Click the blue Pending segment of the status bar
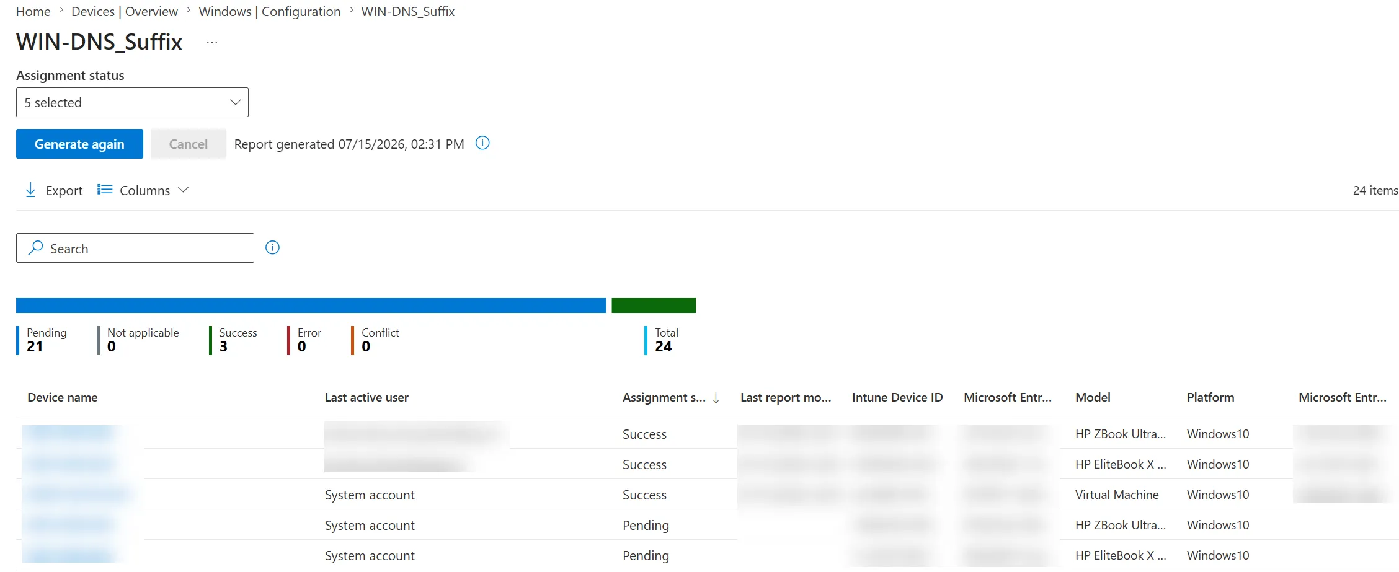This screenshot has width=1399, height=572. pos(311,306)
